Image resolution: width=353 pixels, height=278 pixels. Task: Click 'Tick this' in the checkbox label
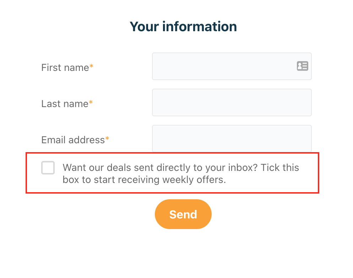pyautogui.click(x=280, y=168)
